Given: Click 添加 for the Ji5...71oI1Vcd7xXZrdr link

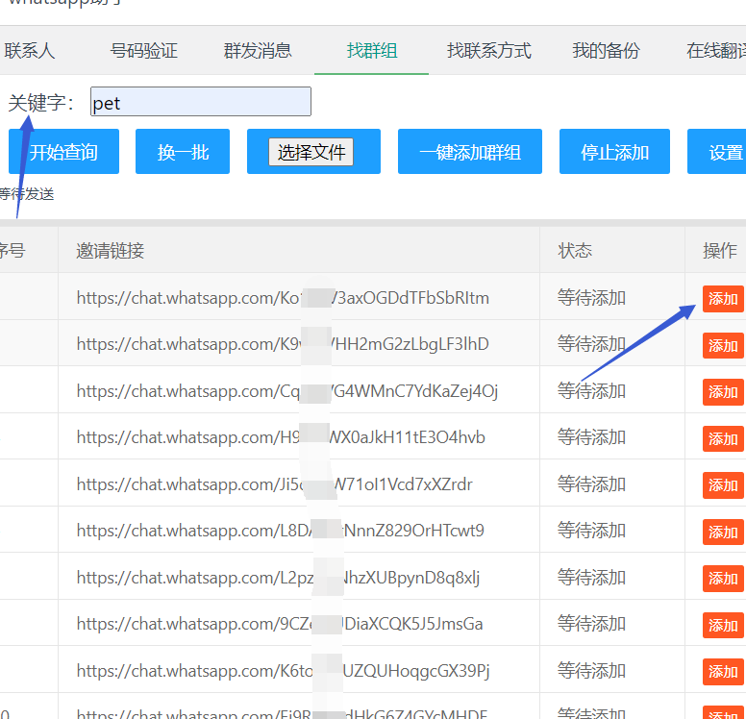Looking at the screenshot, I should click(723, 485).
